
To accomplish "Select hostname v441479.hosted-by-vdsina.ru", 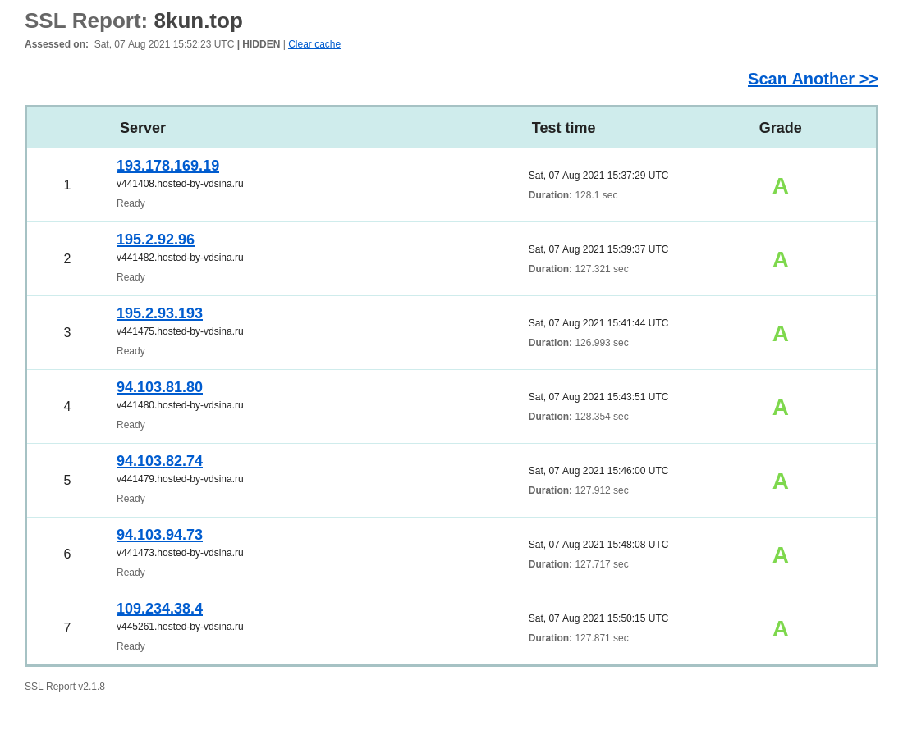I will 180,479.
